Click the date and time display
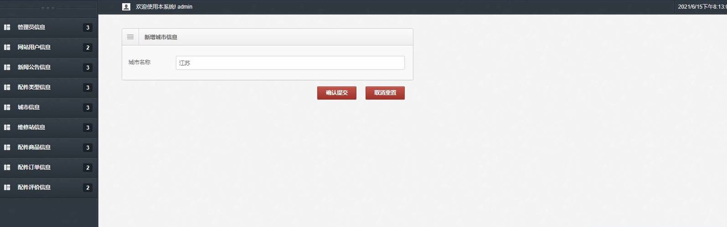The height and width of the screenshot is (227, 727). click(702, 7)
